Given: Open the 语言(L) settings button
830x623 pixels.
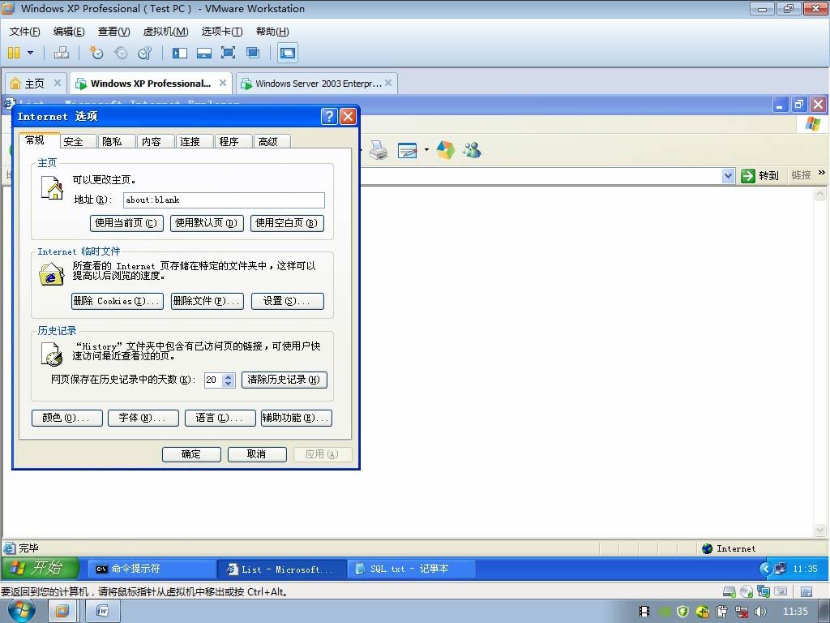Looking at the screenshot, I should [220, 418].
